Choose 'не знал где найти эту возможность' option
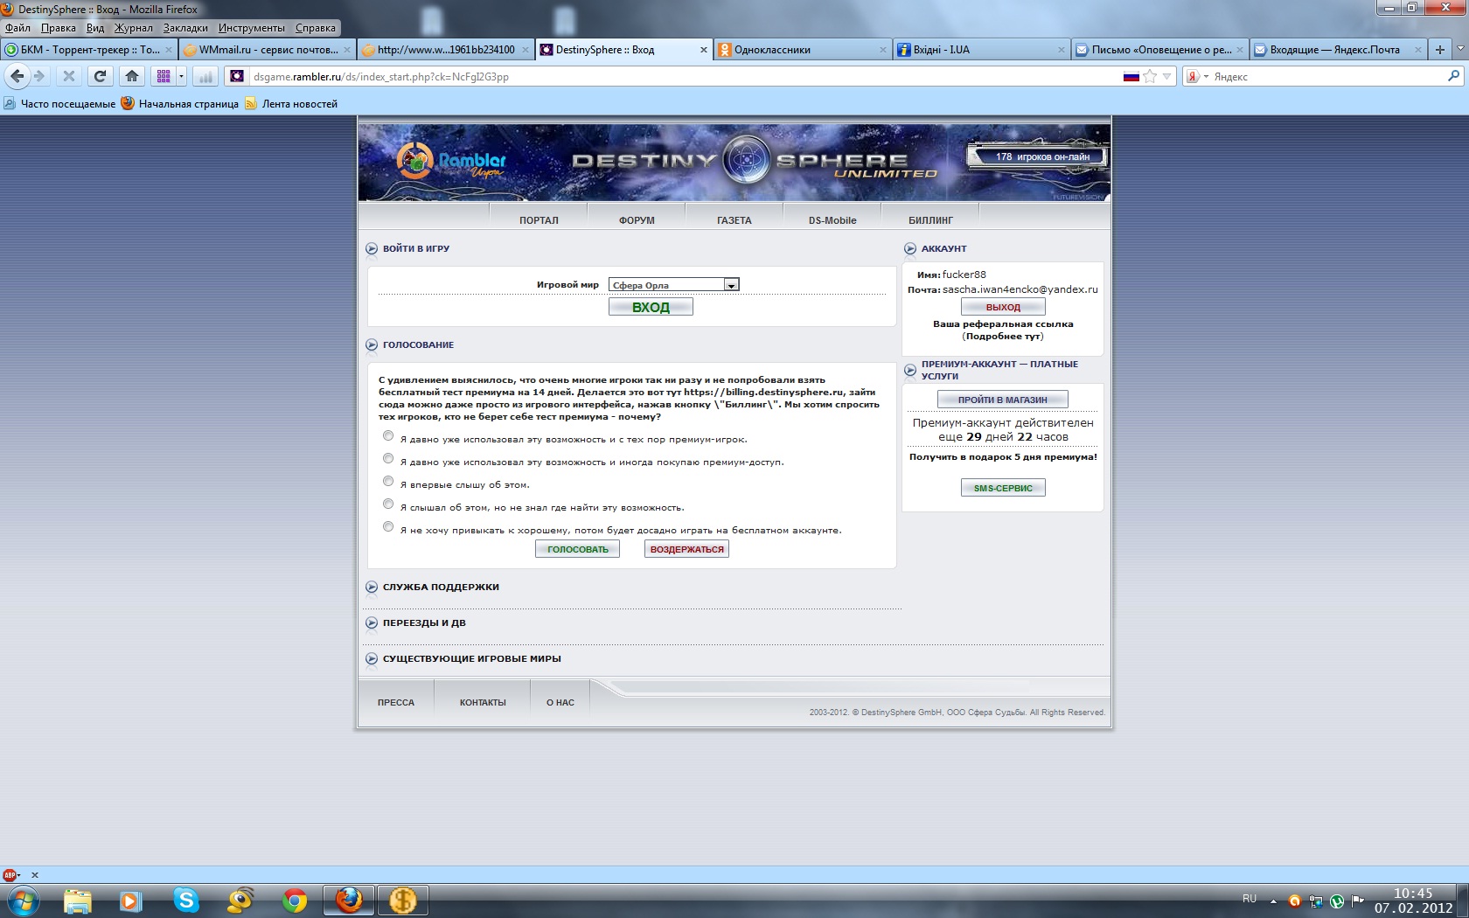1469x918 pixels. pos(388,504)
